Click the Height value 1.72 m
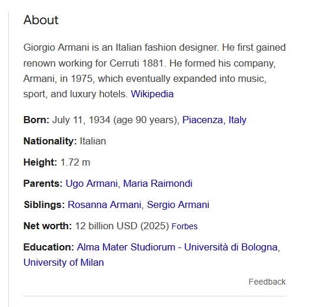313x307 pixels. point(75,162)
